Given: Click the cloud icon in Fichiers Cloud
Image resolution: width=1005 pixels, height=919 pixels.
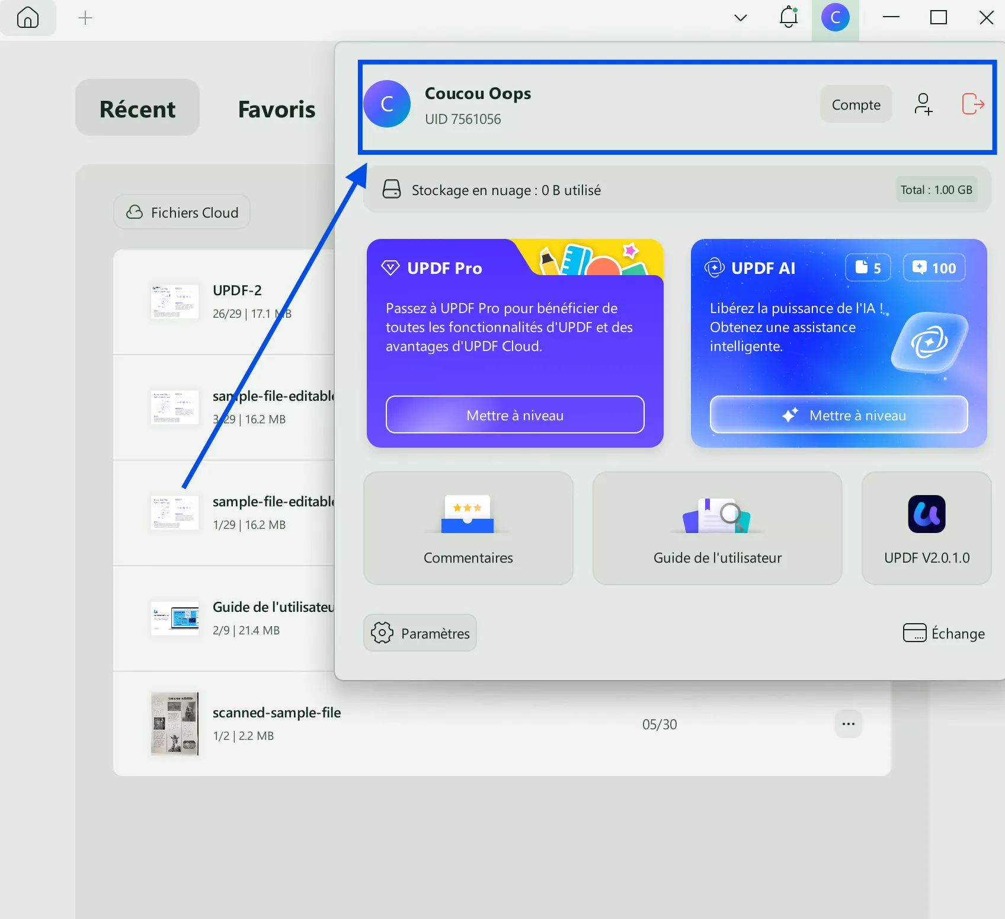Looking at the screenshot, I should tap(135, 212).
